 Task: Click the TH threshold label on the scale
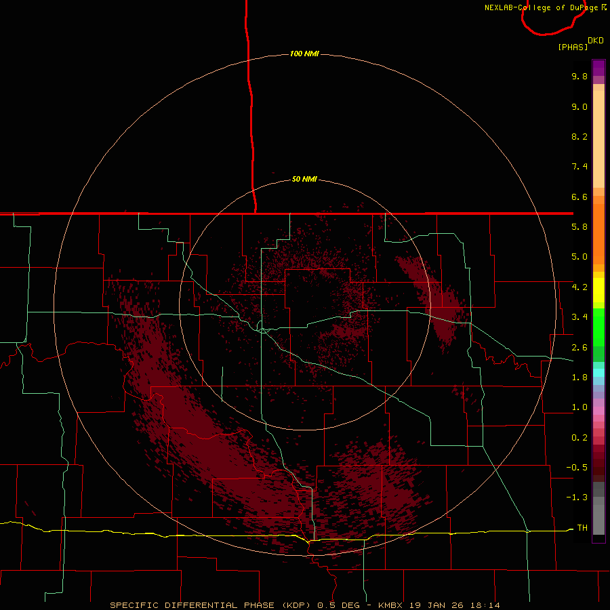[582, 528]
